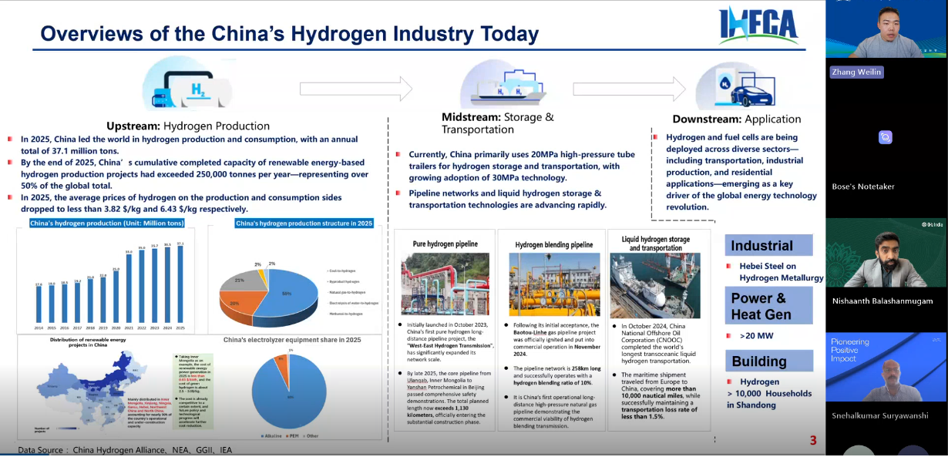This screenshot has width=948, height=457.
Task: Click the Zhang Weilin name label
Action: tap(856, 72)
